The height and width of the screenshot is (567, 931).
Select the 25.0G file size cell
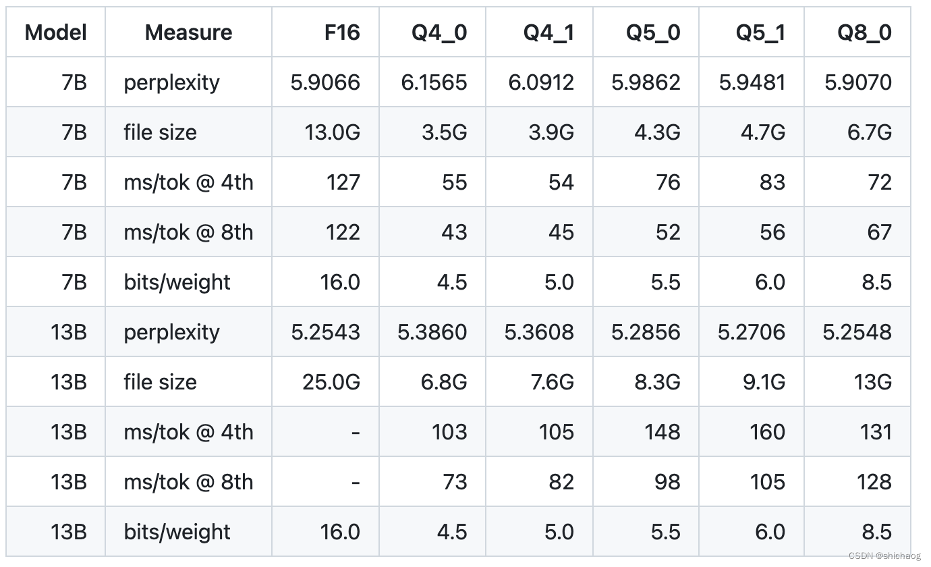pyautogui.click(x=331, y=382)
